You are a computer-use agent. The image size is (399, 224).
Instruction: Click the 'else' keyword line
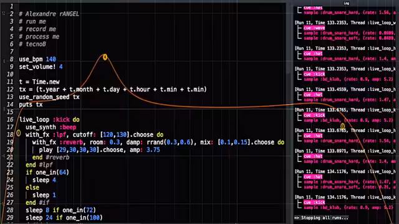32,188
